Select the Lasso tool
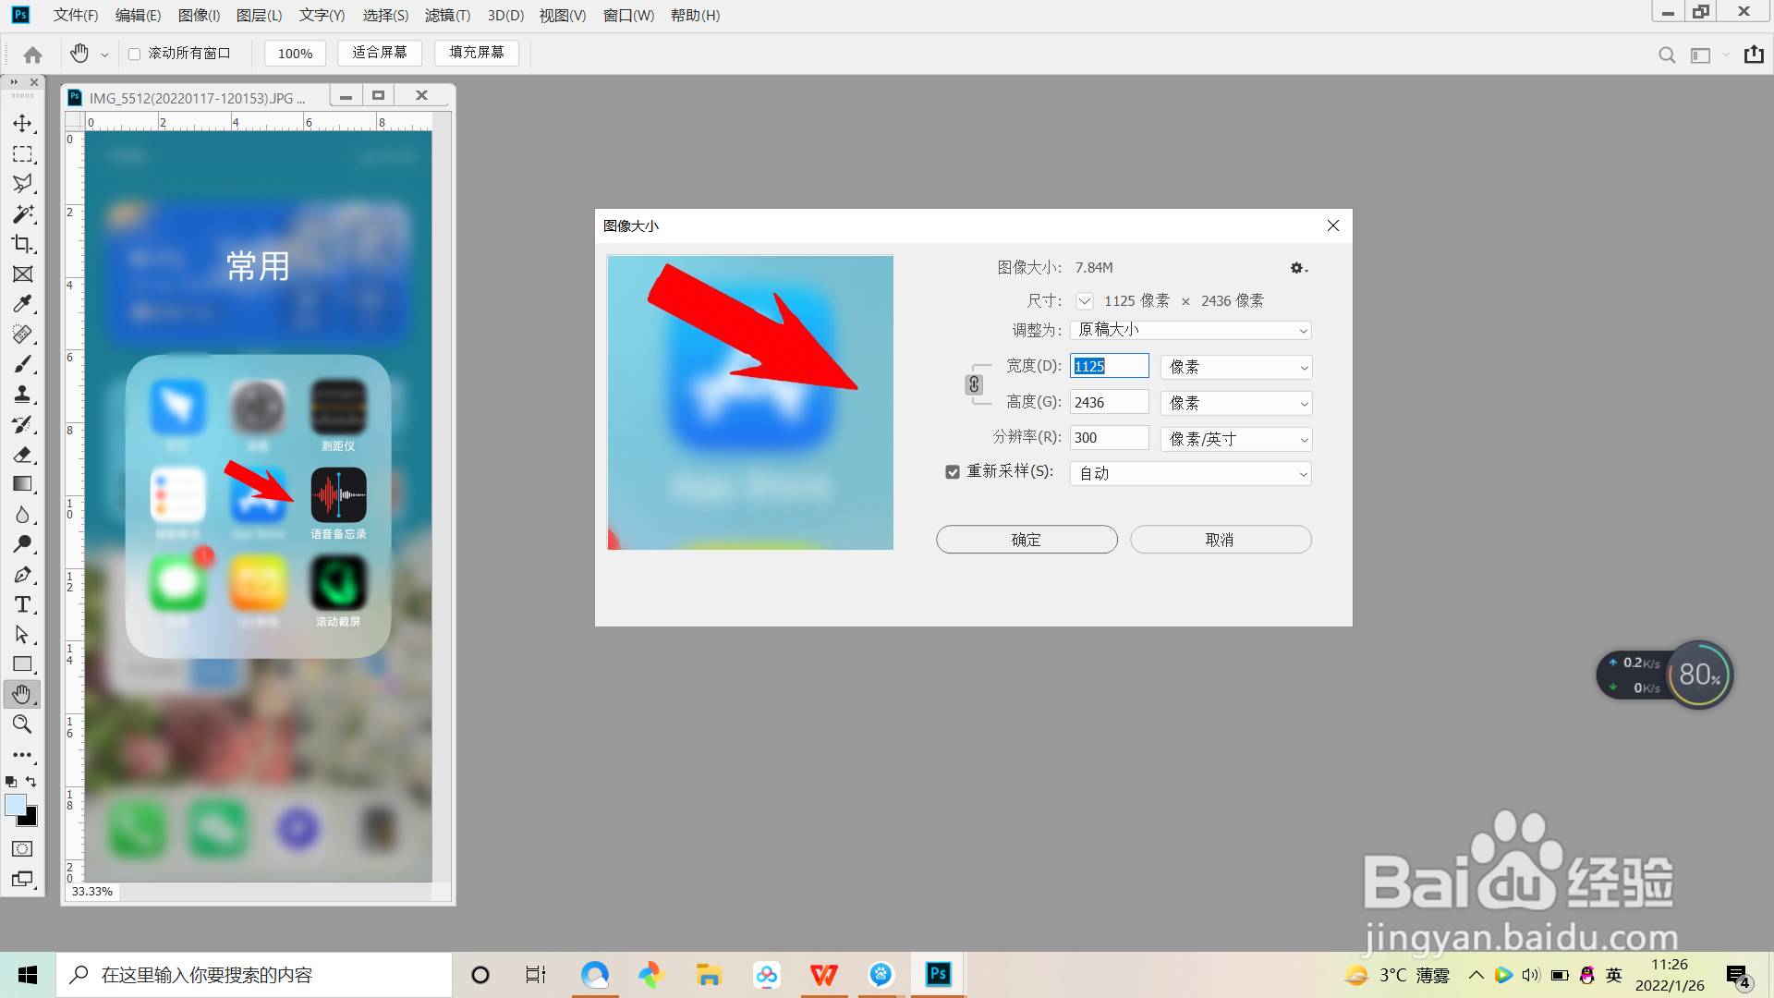 (x=23, y=183)
